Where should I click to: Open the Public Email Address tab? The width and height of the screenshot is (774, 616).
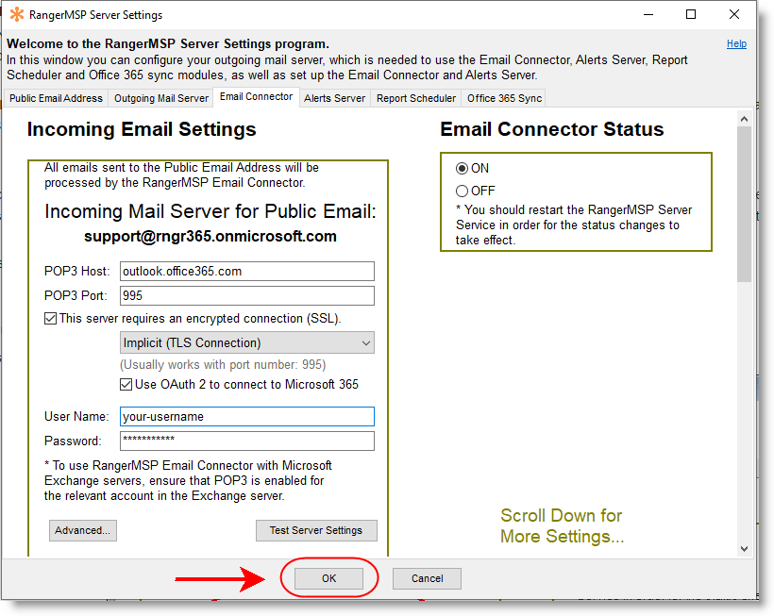56,98
